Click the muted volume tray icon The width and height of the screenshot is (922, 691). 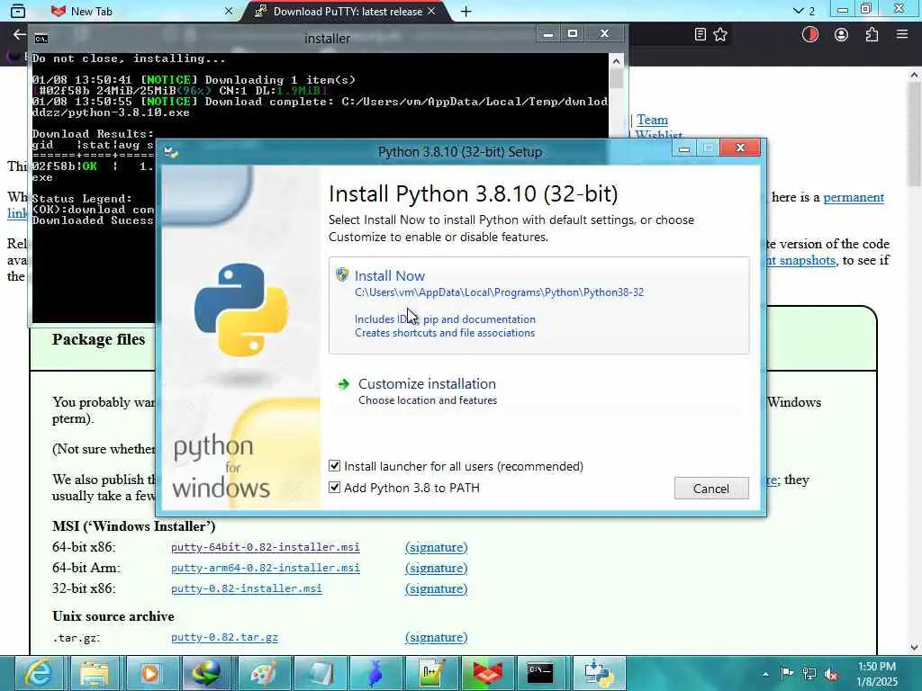point(831,674)
